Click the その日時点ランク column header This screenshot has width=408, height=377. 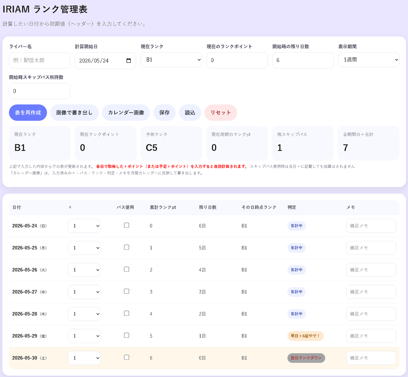[259, 207]
